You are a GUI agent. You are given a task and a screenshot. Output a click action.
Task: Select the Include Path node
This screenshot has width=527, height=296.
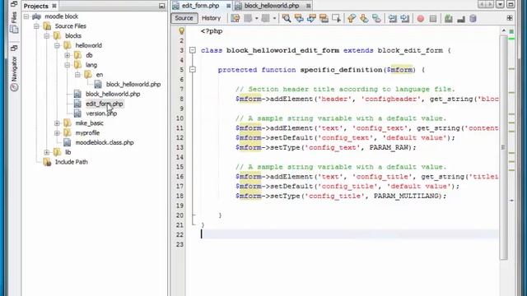tap(72, 163)
